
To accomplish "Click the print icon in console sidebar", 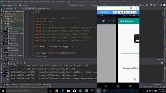I will [x=8, y=79].
